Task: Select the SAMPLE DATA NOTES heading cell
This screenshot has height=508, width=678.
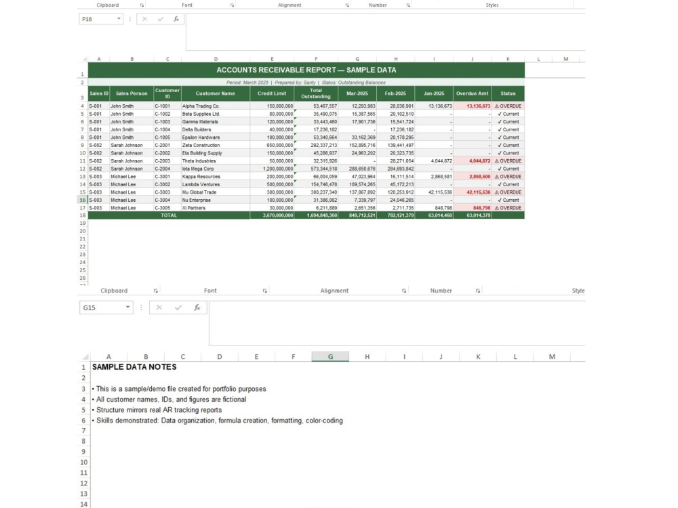Action: tap(134, 366)
